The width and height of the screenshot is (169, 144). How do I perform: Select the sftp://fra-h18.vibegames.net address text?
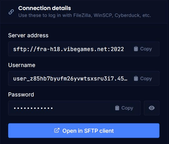pyautogui.click(x=69, y=49)
